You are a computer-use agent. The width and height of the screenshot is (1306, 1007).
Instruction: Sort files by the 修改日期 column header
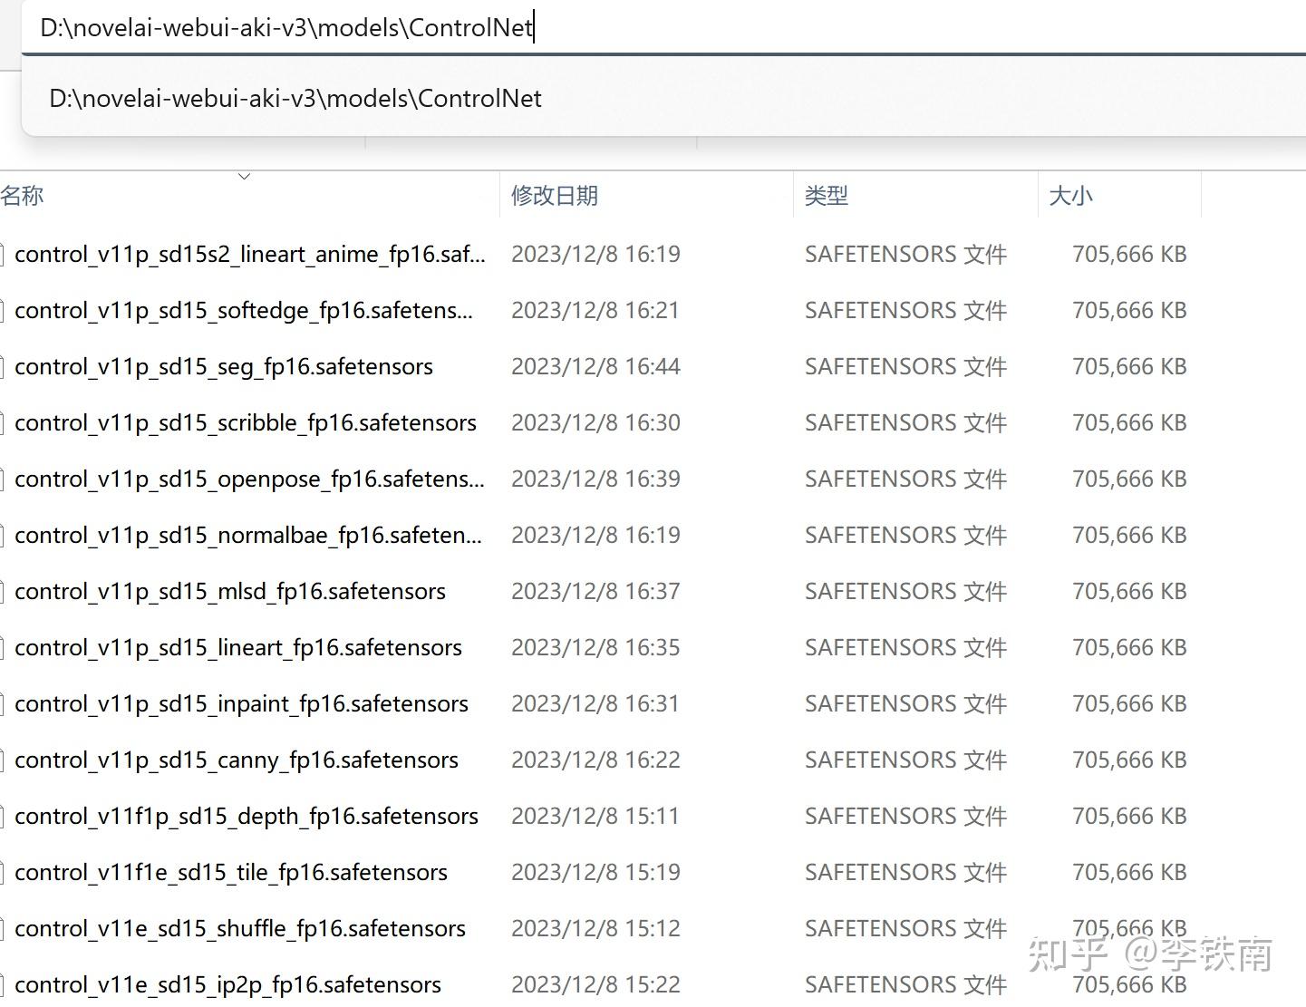point(554,195)
